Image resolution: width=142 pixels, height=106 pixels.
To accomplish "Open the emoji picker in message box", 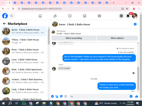I will click(x=131, y=96).
